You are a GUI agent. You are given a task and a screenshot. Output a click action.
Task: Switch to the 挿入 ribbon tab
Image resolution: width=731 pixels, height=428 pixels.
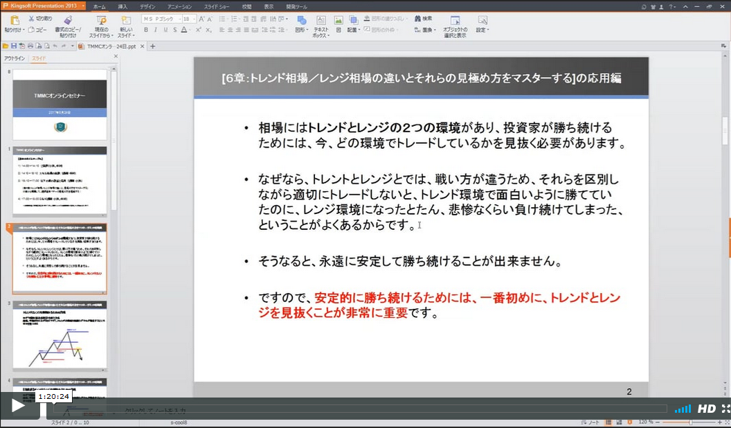click(123, 6)
